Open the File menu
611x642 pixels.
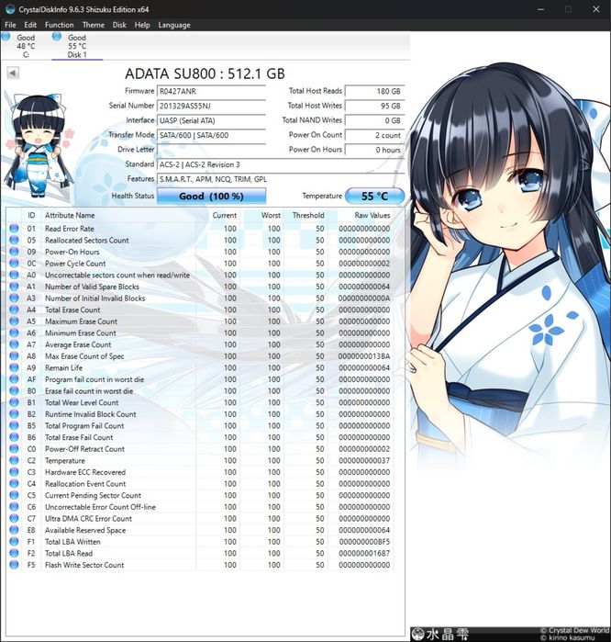(x=10, y=25)
